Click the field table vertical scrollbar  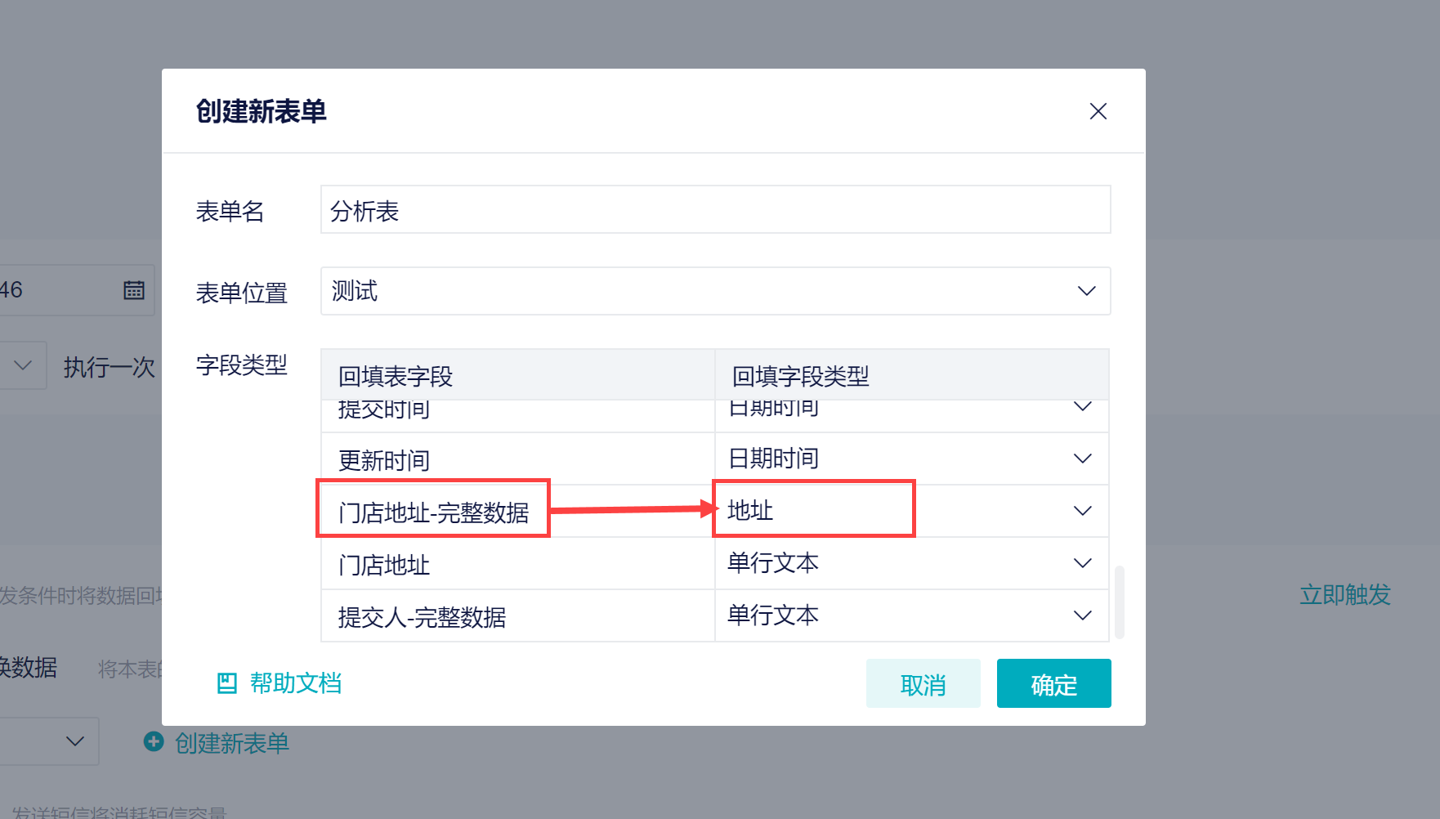pos(1119,601)
